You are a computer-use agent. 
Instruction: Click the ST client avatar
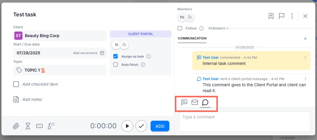click(18, 36)
